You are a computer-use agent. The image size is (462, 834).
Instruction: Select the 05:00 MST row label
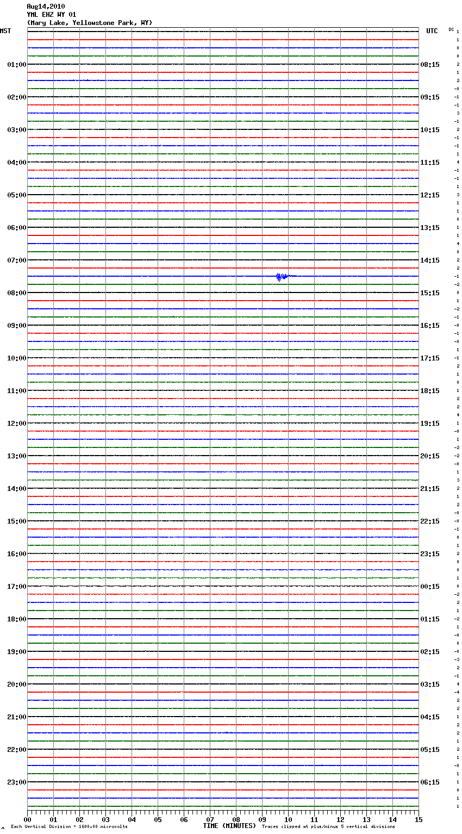point(16,195)
